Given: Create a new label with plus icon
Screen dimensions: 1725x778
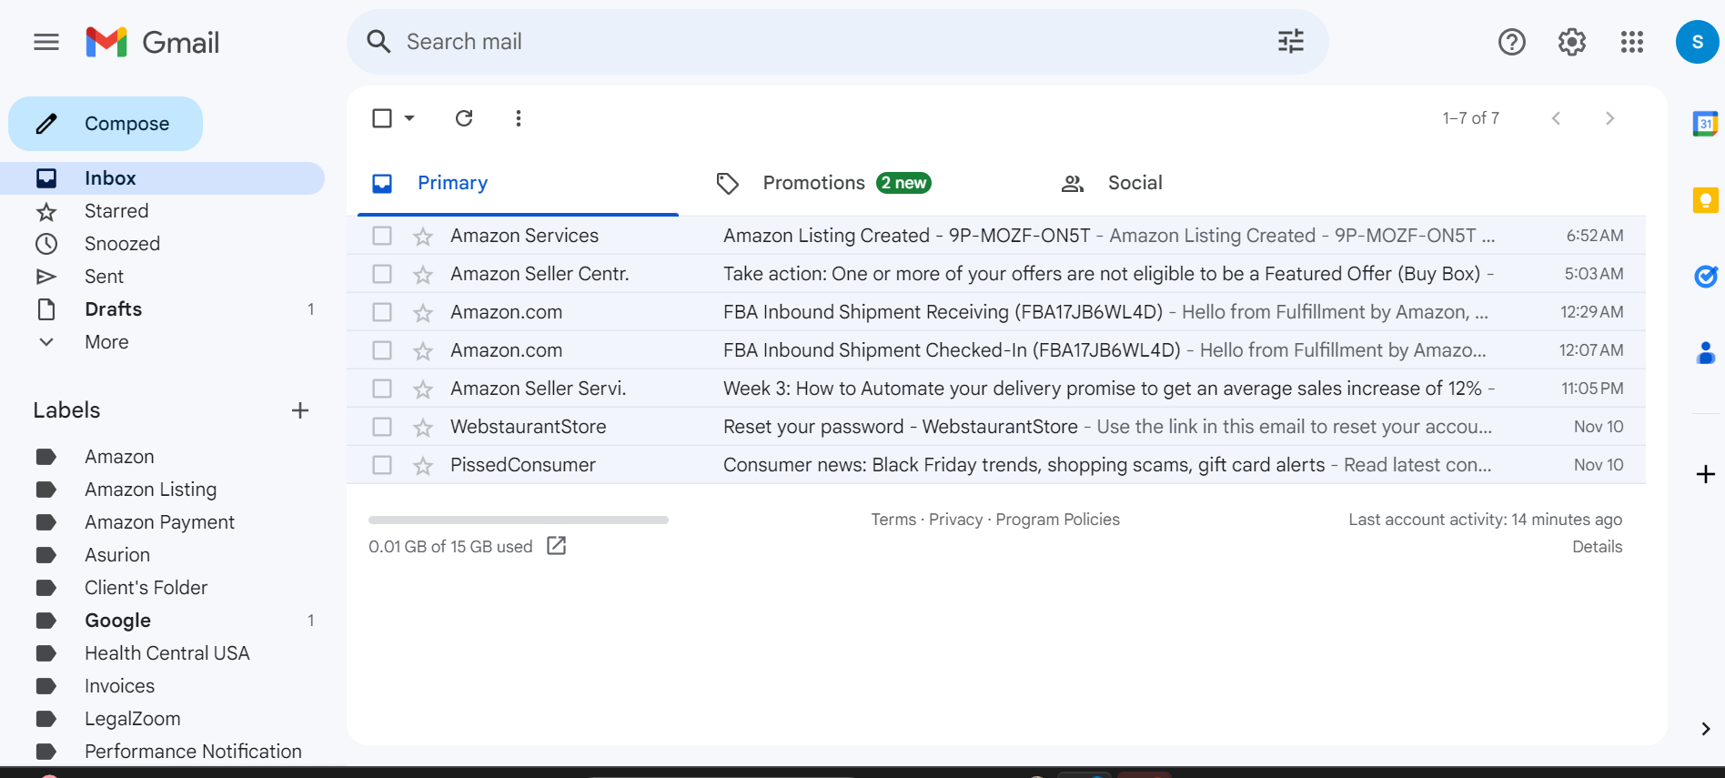Looking at the screenshot, I should click(300, 410).
